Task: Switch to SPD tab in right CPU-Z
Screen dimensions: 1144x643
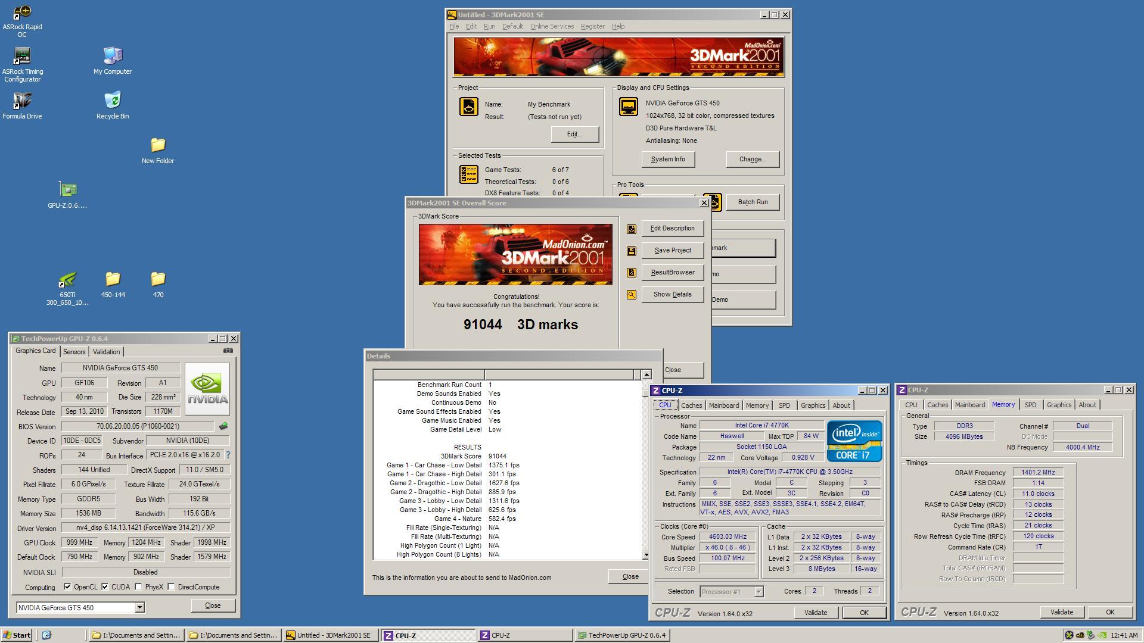Action: pos(1030,405)
